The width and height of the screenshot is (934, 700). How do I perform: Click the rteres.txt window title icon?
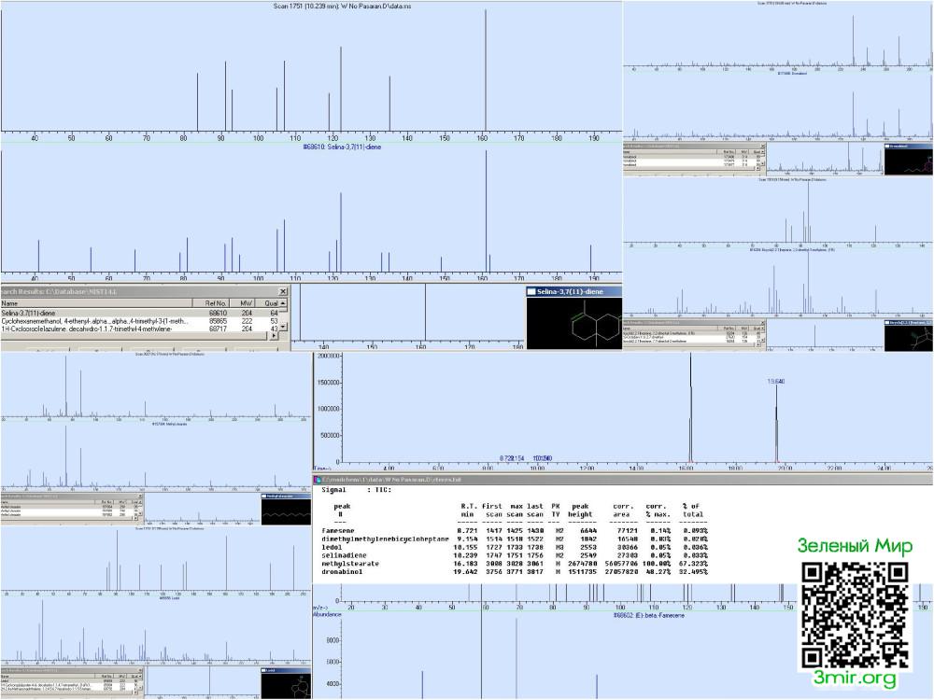click(x=318, y=479)
